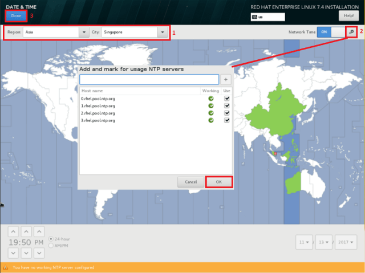Uncheck Use for 3.rhel.pool.ntp.org

(227, 120)
